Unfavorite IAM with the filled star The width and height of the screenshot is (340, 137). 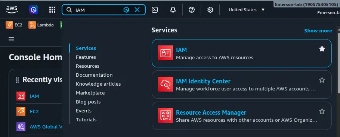[322, 49]
